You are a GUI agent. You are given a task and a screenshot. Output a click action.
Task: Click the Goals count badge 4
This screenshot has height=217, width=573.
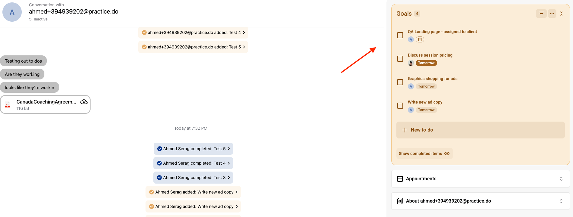(417, 14)
